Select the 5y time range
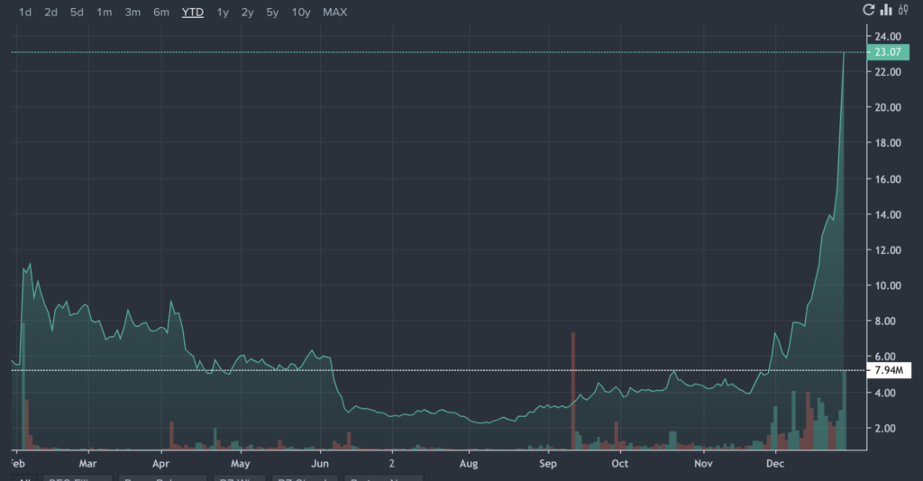The height and width of the screenshot is (481, 923). (272, 13)
